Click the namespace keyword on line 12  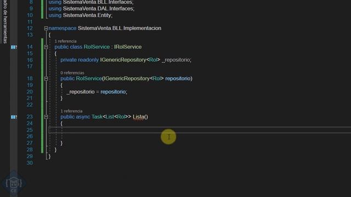click(63, 28)
